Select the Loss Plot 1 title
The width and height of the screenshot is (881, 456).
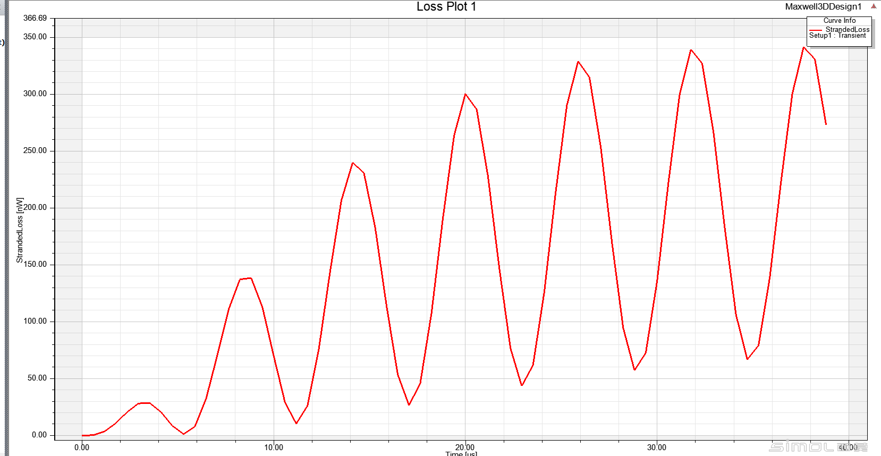446,6
